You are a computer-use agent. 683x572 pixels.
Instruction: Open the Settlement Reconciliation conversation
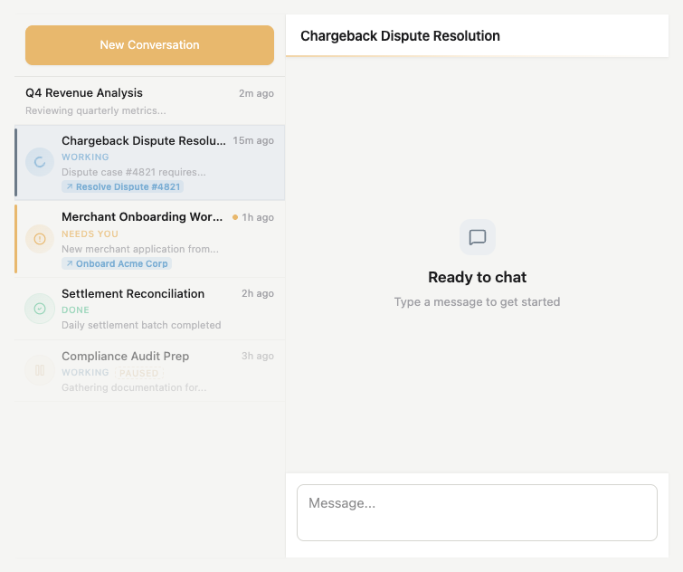tap(133, 294)
